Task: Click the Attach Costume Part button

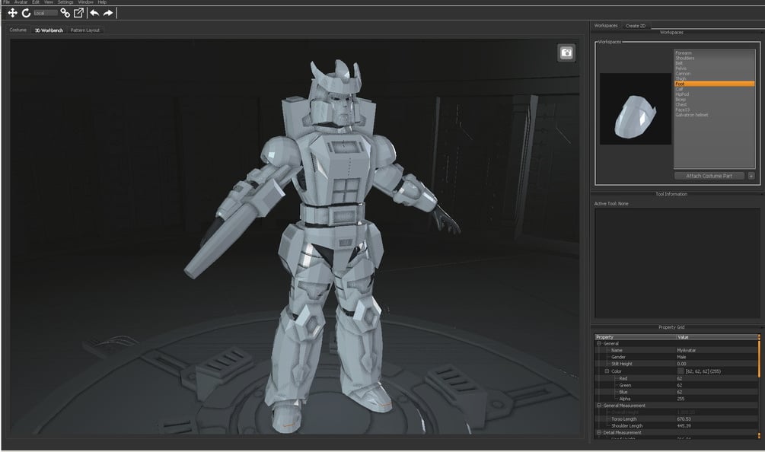Action: (709, 176)
